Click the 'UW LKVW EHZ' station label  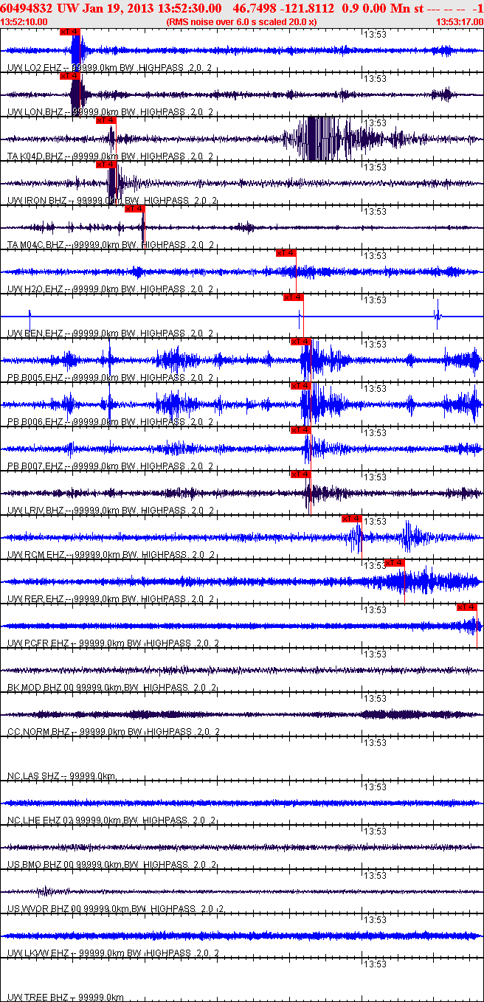pos(38,953)
